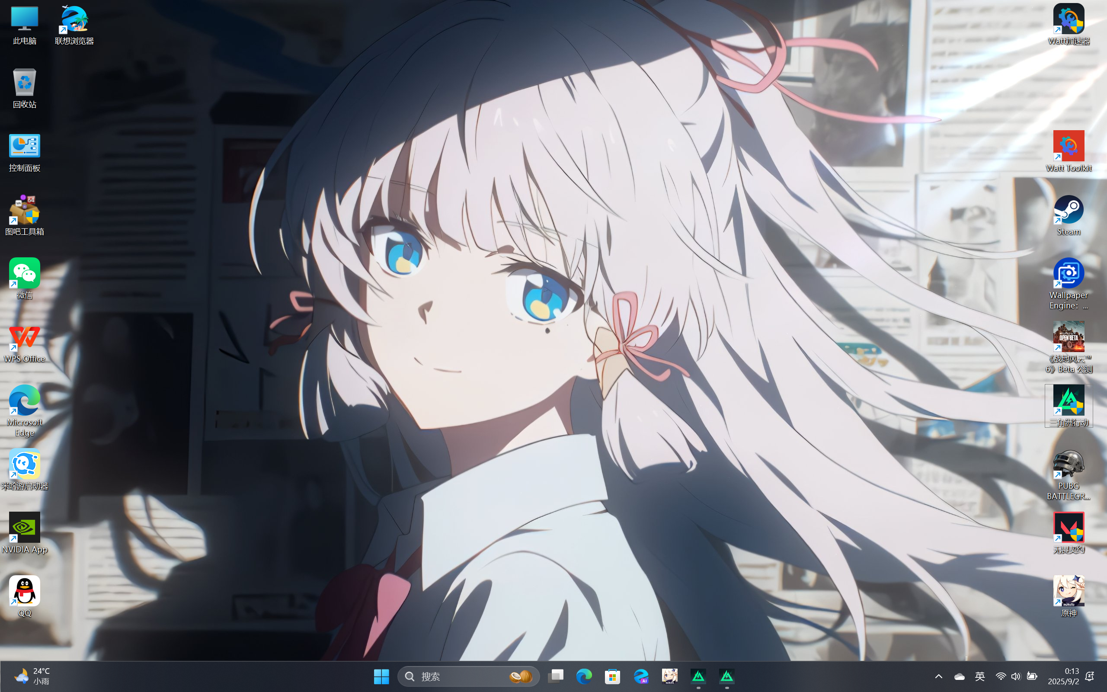Select the 三角洲行动 desktop shortcut
1107x692 pixels.
[1069, 407]
